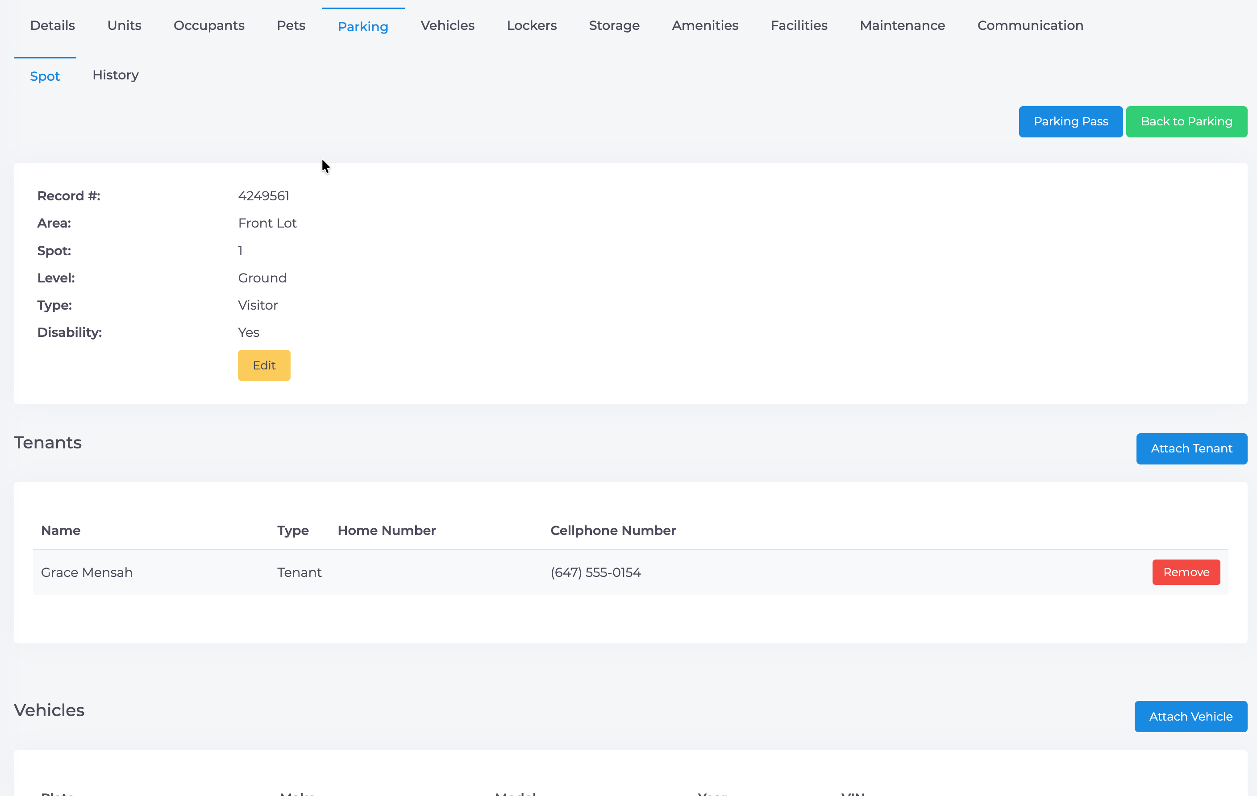Click the cellphone number (647) 555-0154

595,572
